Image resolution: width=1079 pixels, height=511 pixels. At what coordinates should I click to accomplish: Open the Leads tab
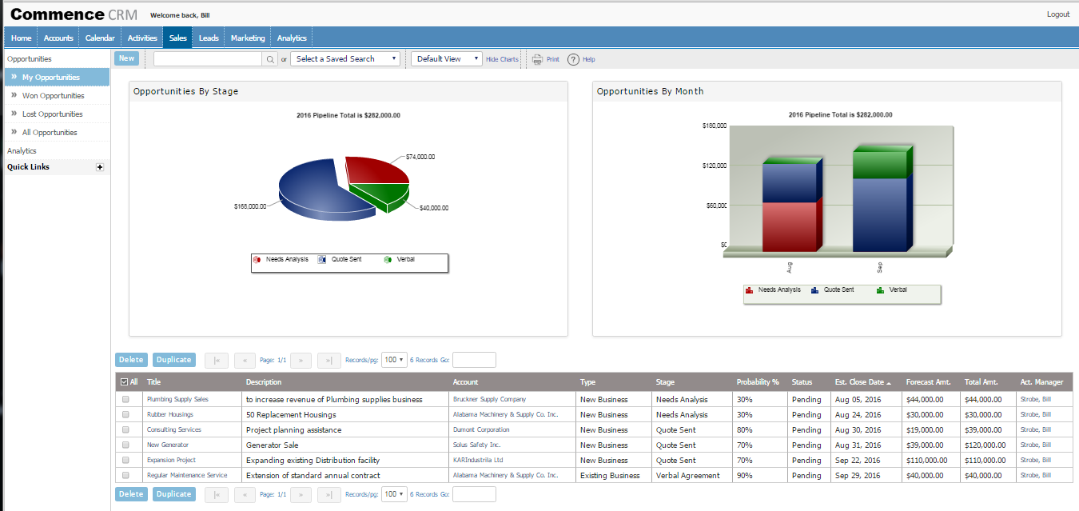pyautogui.click(x=209, y=38)
